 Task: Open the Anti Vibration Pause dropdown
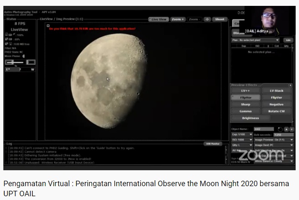tap(274, 151)
